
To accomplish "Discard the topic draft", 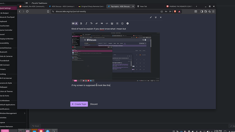I will pos(94,104).
